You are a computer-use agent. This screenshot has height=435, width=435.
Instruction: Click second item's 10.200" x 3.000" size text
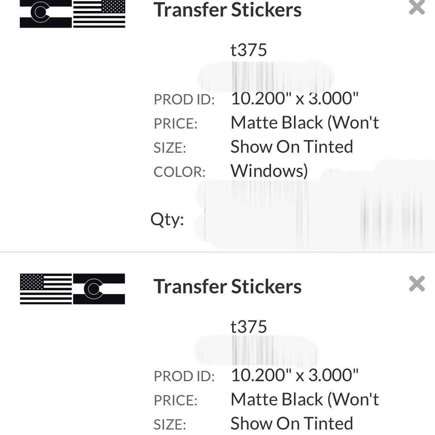click(x=295, y=375)
